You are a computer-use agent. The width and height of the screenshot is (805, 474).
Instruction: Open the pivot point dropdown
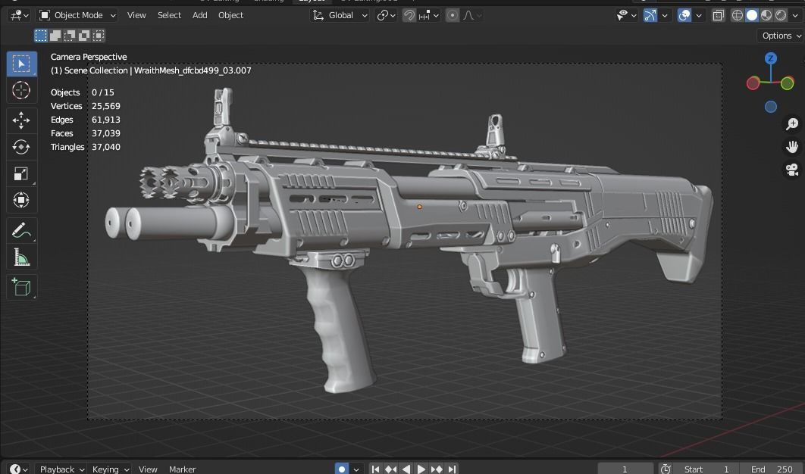click(386, 15)
